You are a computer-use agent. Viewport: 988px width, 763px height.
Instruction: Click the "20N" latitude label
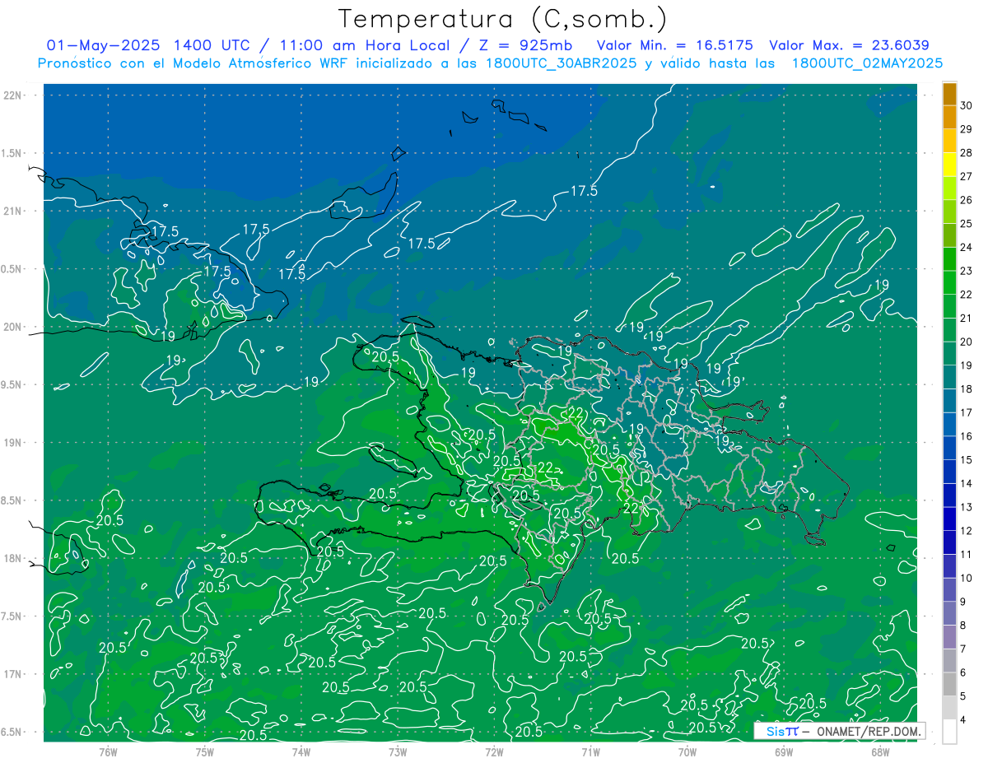tap(12, 327)
